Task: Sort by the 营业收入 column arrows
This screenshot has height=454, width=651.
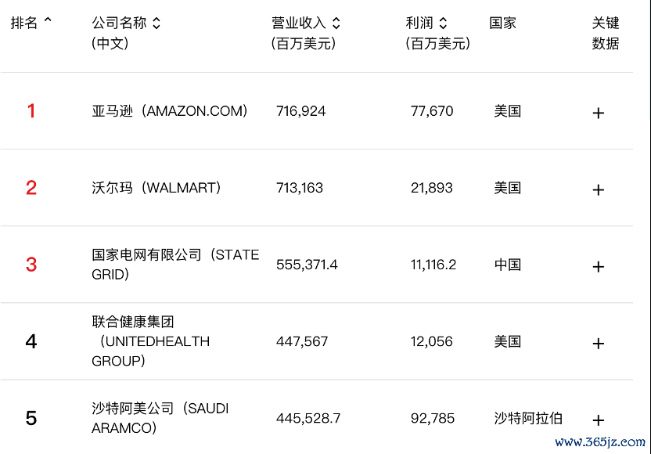Action: (x=336, y=23)
